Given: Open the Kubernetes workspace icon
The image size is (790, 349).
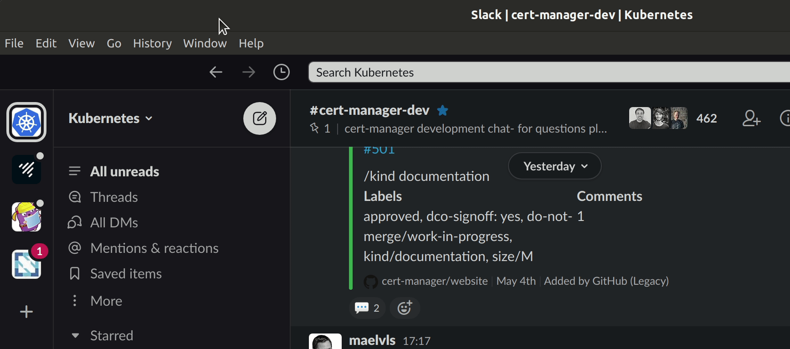Looking at the screenshot, I should [26, 122].
